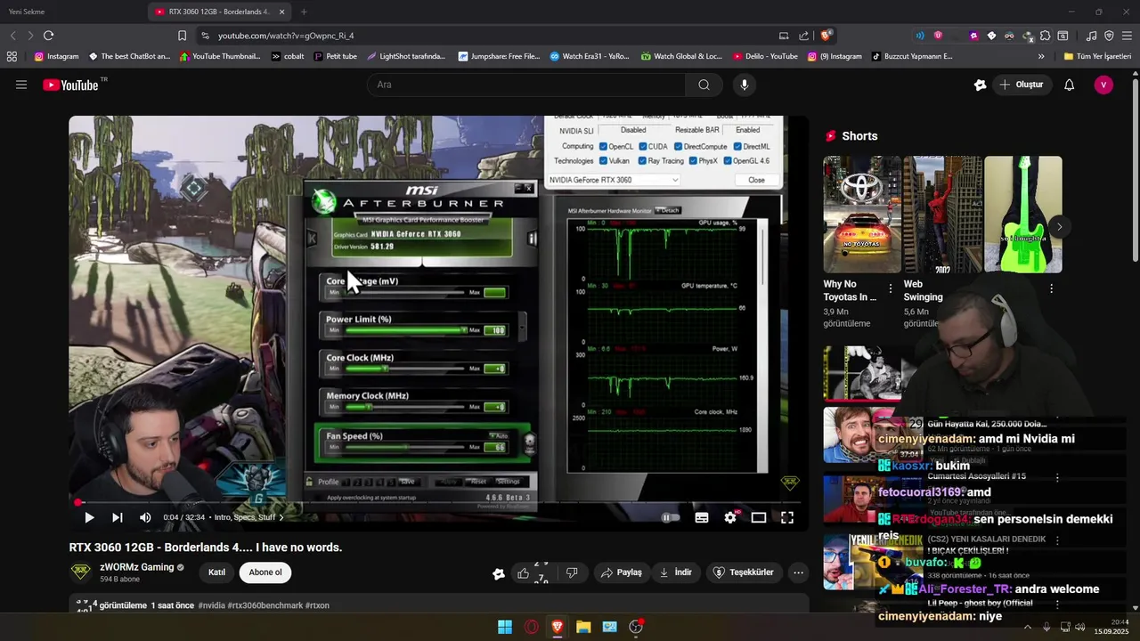This screenshot has height=641, width=1140.
Task: Open Why No Toyotas short thumbnail
Action: click(x=862, y=215)
